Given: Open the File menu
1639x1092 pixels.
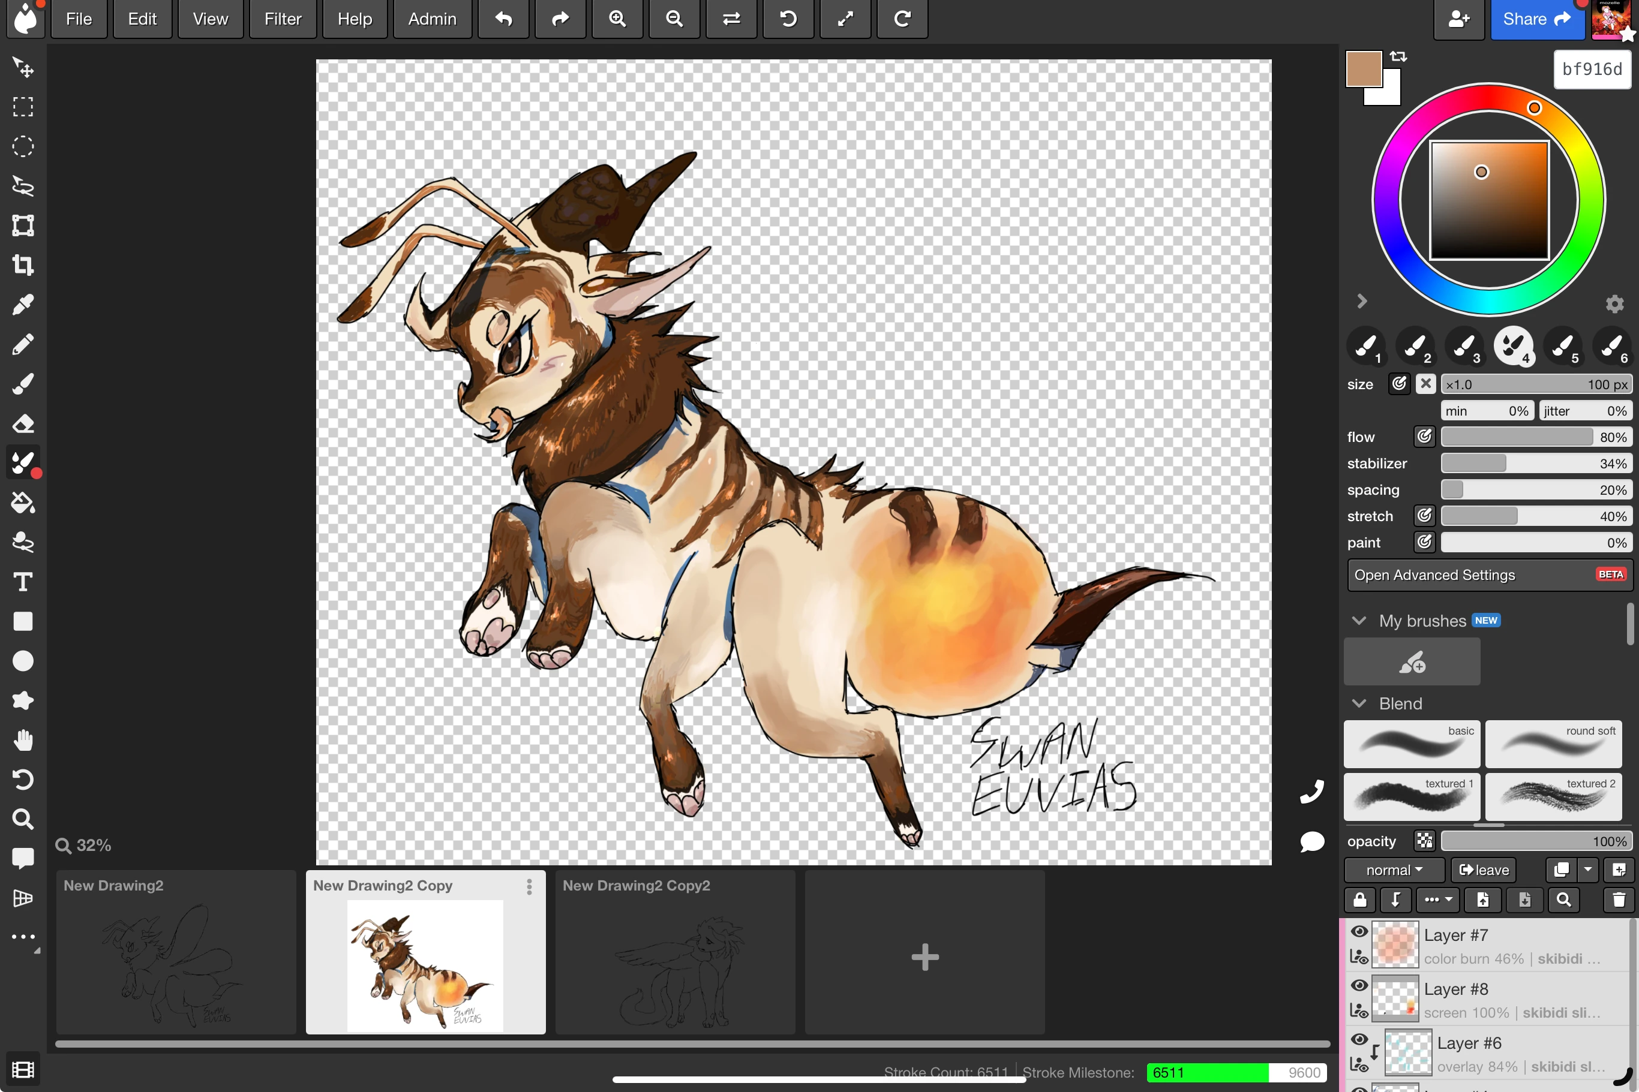Looking at the screenshot, I should point(78,19).
